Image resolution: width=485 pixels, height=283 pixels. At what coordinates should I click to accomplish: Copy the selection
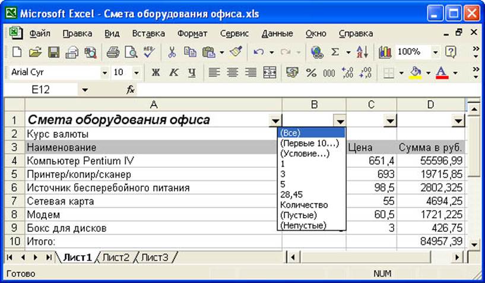190,52
